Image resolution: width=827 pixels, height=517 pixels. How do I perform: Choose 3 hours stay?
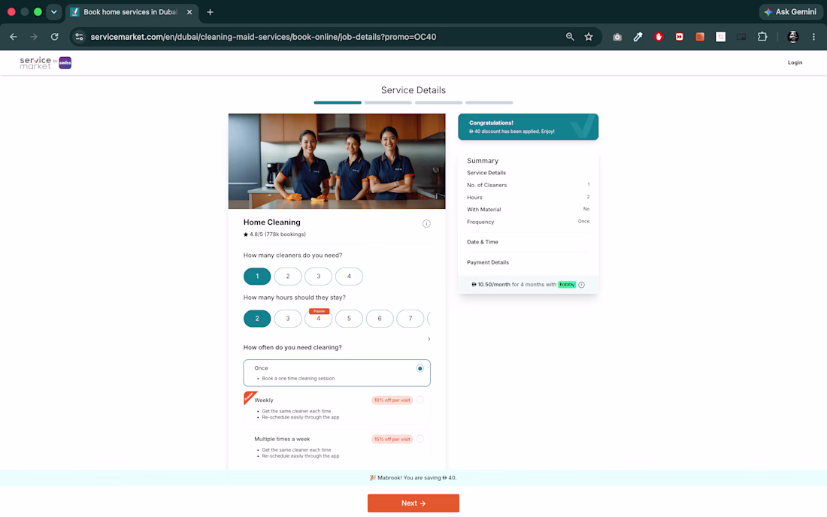coord(288,319)
